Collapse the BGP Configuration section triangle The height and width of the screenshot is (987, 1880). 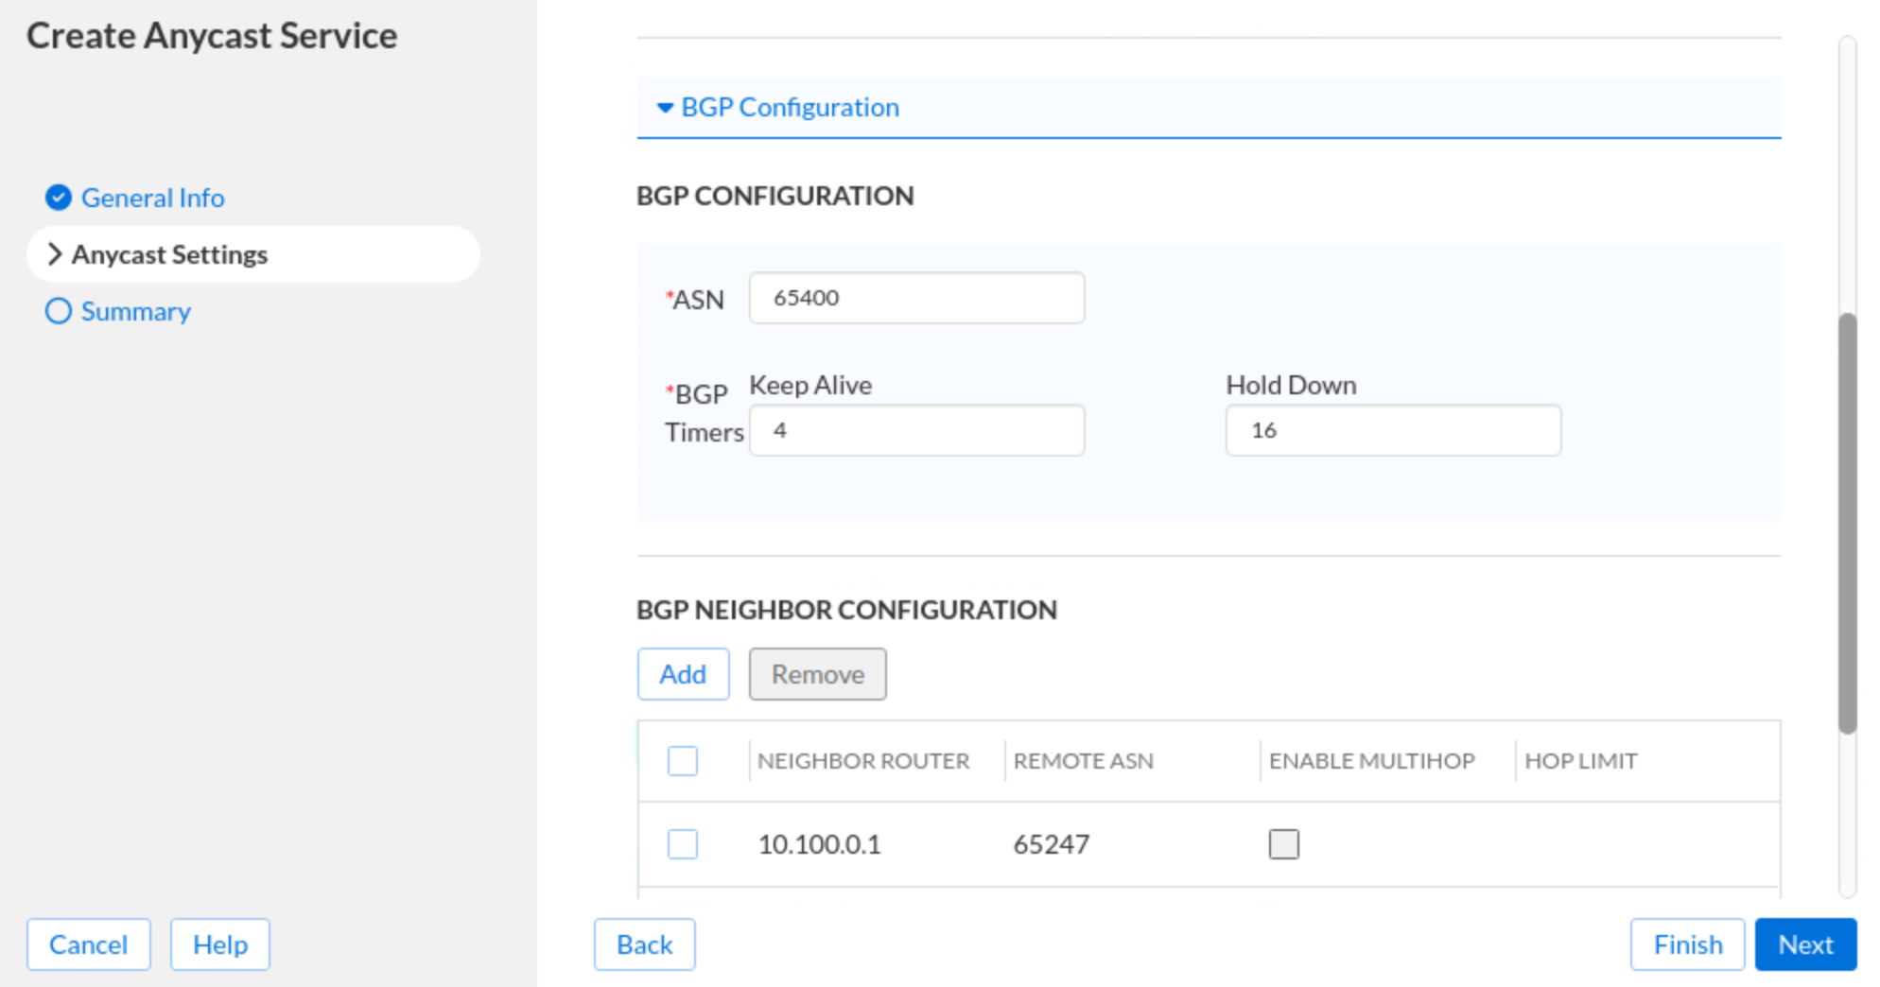(x=665, y=108)
